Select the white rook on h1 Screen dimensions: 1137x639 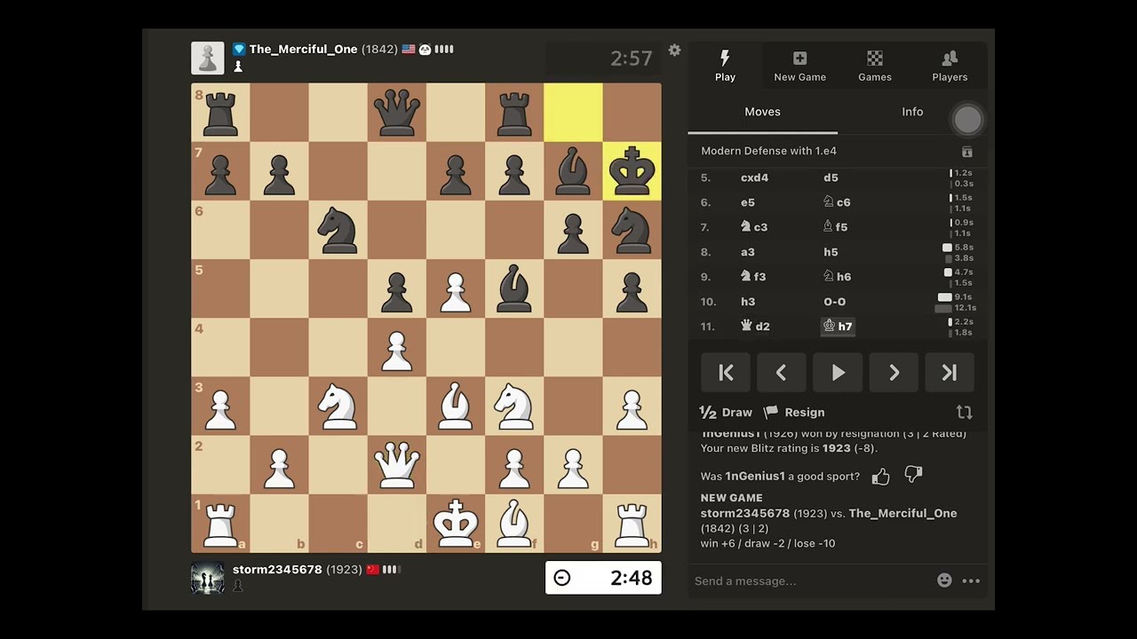[632, 524]
